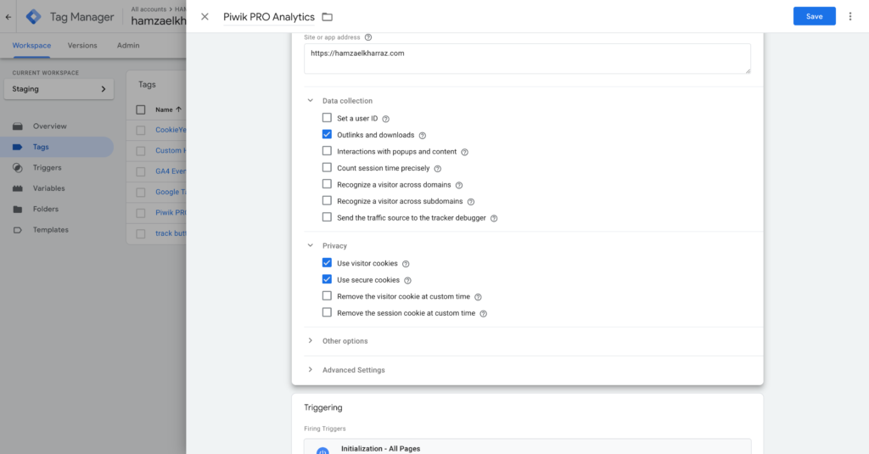The width and height of the screenshot is (869, 454).
Task: Tick Recognize a visitor across domains
Action: 327,184
